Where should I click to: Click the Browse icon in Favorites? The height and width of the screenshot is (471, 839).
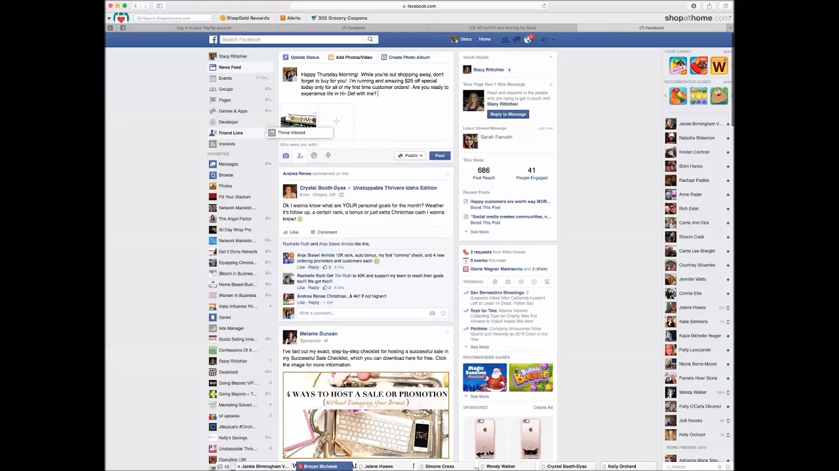(x=212, y=175)
